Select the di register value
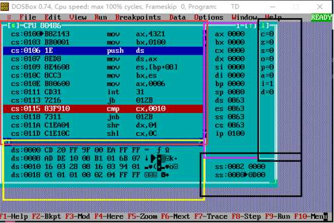 tap(236, 75)
